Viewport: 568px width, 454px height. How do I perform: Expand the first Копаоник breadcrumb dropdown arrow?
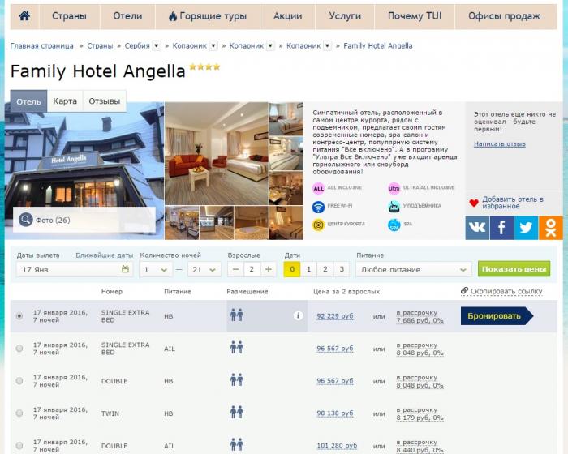coord(213,45)
